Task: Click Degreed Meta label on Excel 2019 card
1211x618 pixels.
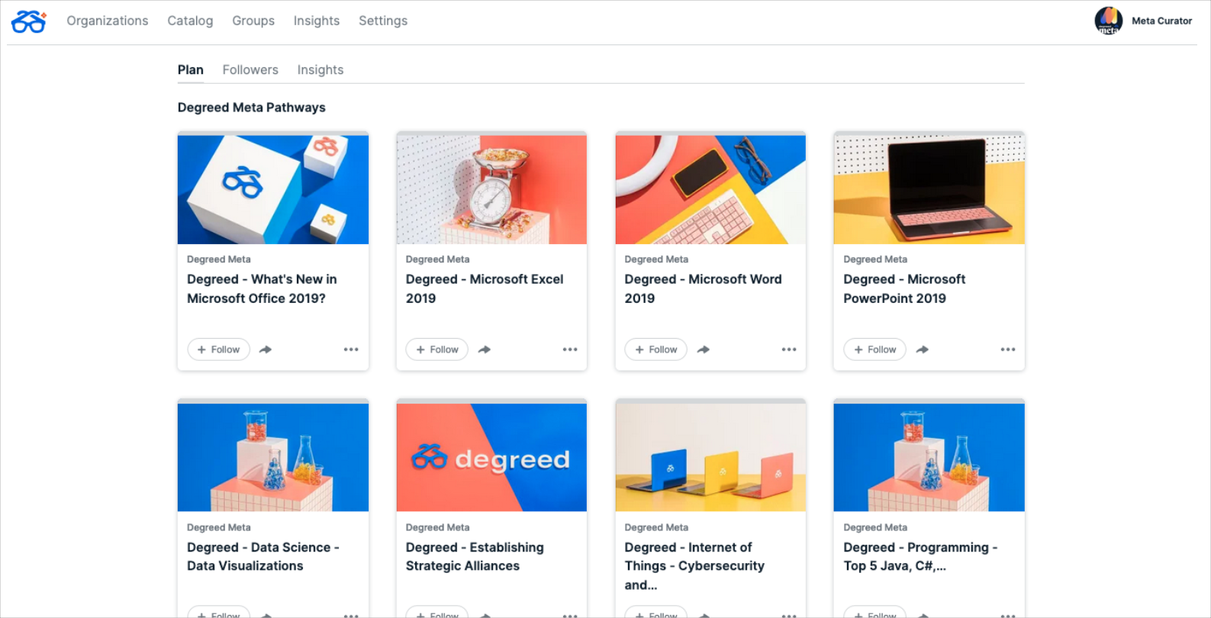Action: click(438, 259)
